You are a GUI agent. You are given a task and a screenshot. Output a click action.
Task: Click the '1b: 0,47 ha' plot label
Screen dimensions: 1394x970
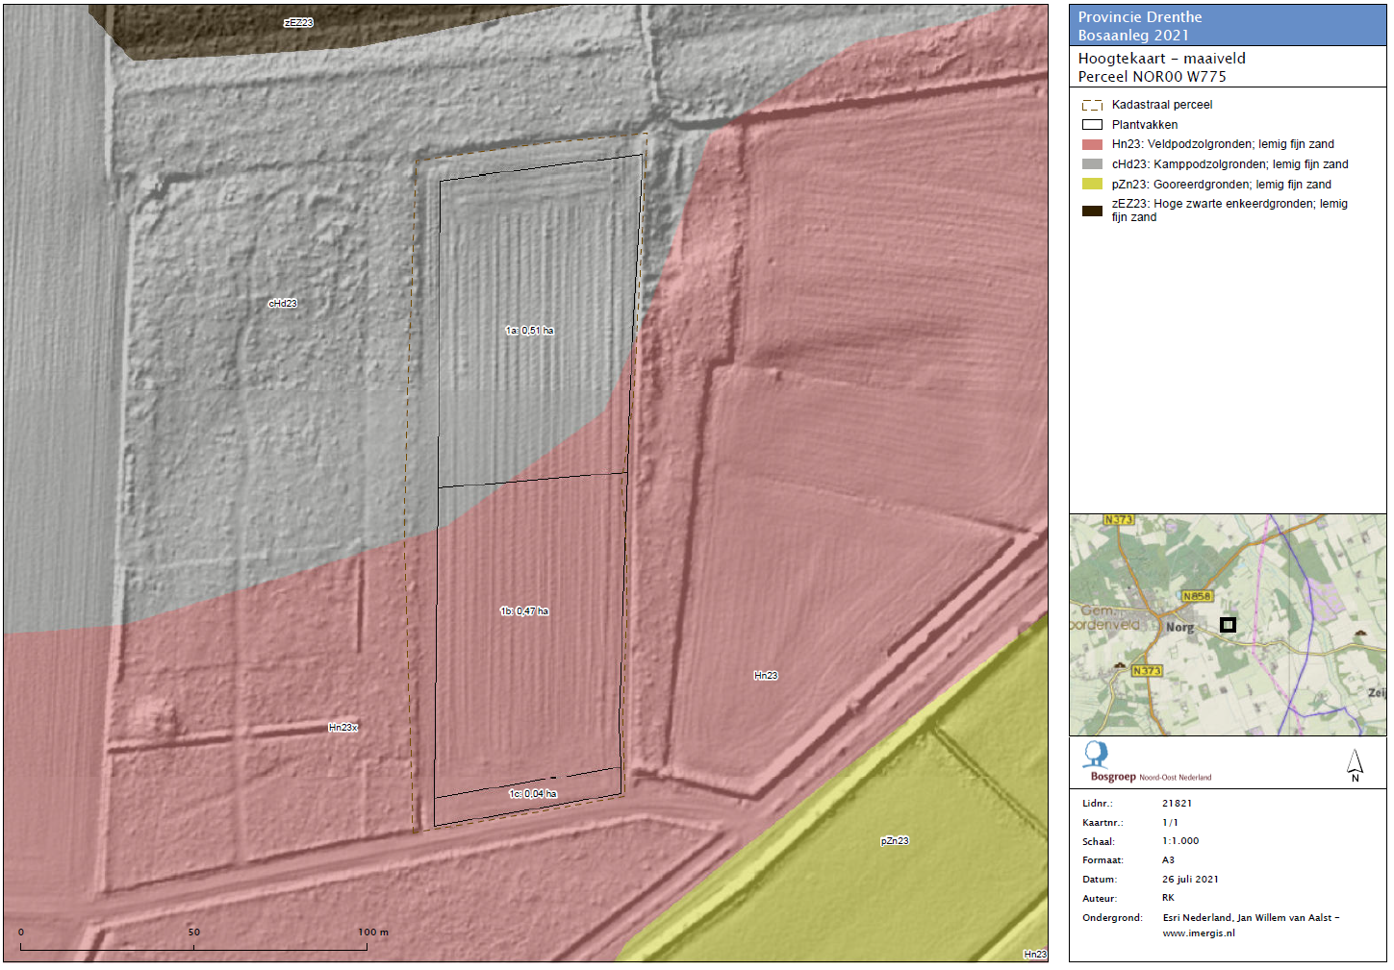(524, 611)
